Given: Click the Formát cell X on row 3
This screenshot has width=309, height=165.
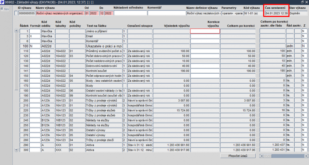Looking at the screenshot, I should click(35, 36).
